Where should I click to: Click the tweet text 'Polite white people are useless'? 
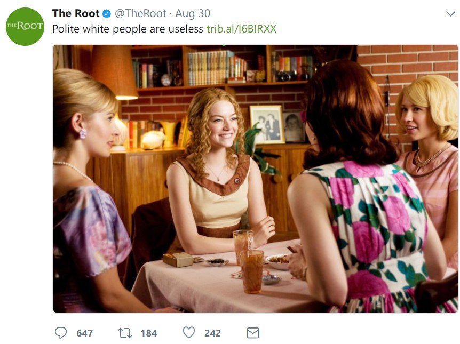128,29
